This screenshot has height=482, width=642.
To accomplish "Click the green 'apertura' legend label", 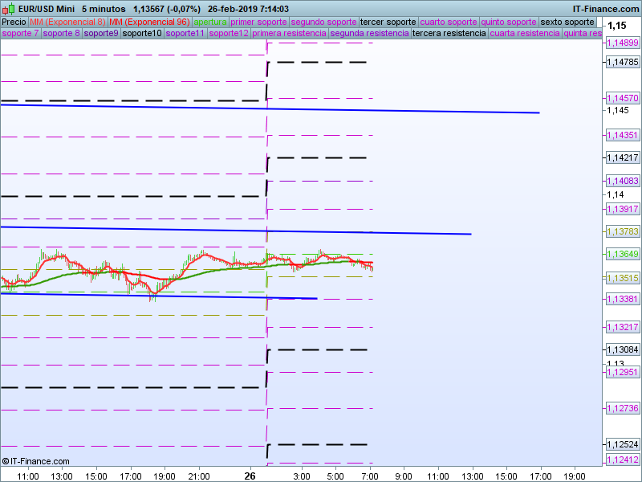I will (x=210, y=22).
